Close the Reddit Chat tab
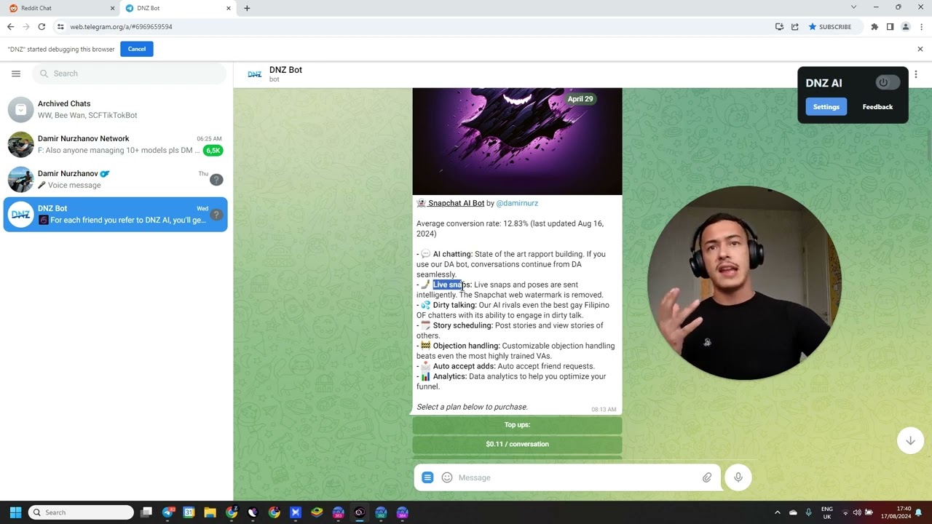The width and height of the screenshot is (932, 524). pos(112,8)
